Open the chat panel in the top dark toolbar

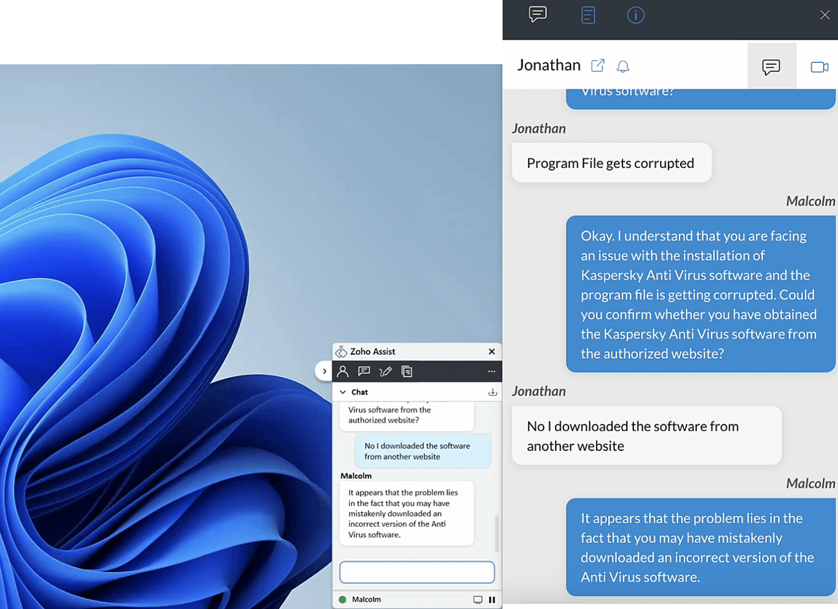pyautogui.click(x=538, y=14)
